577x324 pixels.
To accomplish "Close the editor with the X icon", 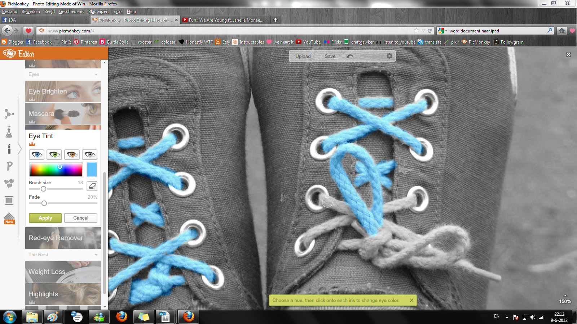I will (569, 54).
